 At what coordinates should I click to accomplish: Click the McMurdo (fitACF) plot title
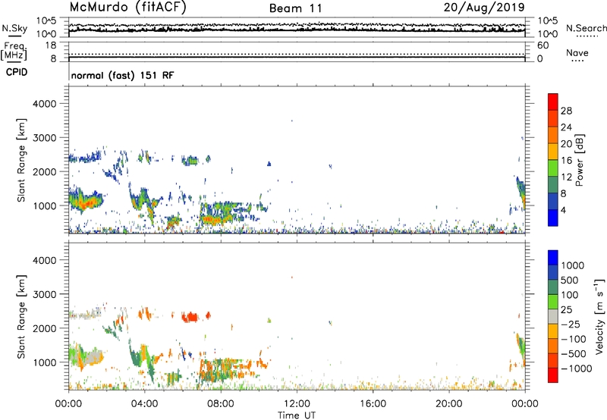coord(127,8)
